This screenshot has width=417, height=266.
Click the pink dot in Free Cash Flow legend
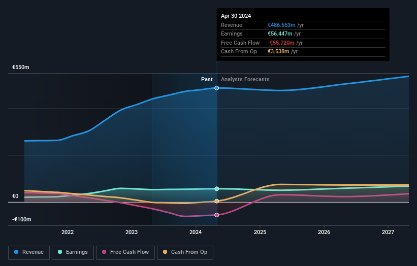click(104, 252)
